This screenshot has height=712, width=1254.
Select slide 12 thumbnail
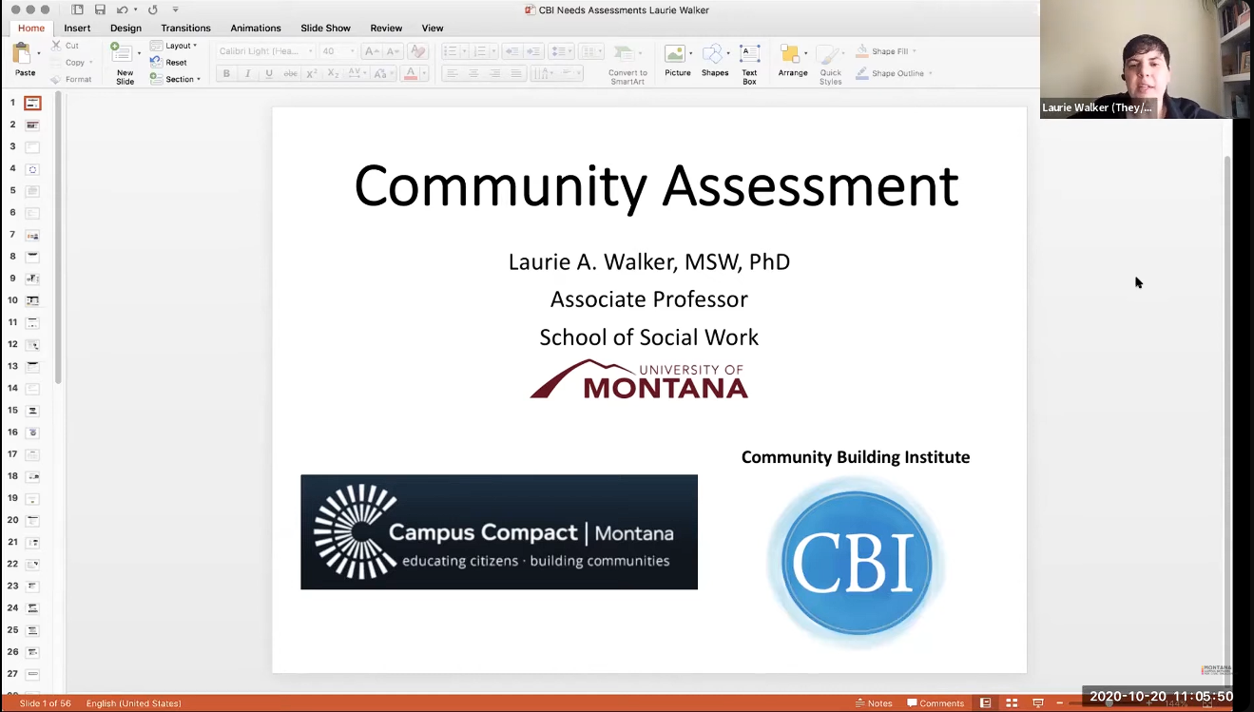(32, 345)
